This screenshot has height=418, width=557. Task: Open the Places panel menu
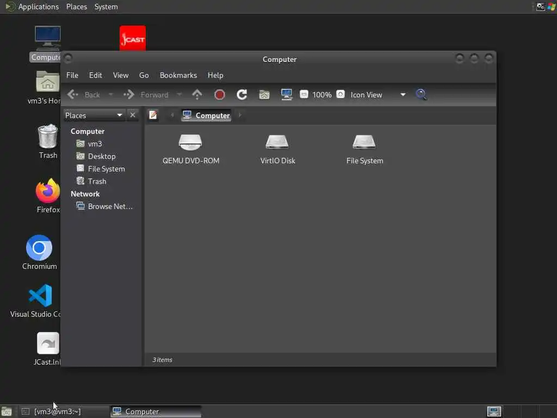coord(77,7)
